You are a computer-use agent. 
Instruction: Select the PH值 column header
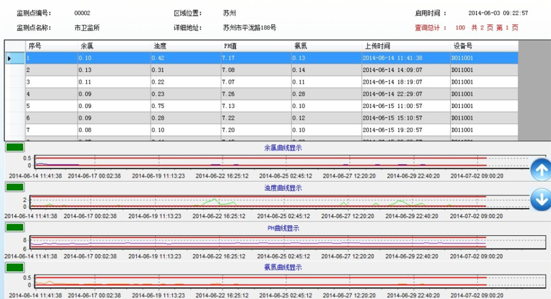point(256,46)
